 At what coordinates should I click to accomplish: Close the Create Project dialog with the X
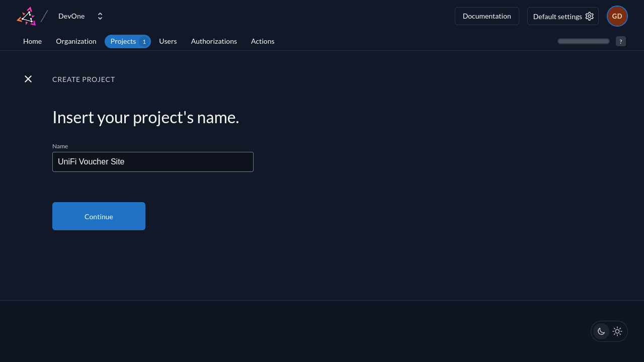tap(28, 79)
